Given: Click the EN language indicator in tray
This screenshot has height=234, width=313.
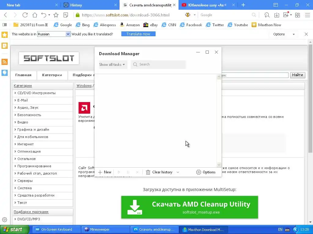Looking at the screenshot, I should 280,229.
